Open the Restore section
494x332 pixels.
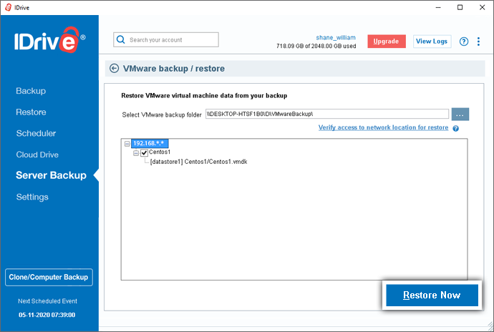31,112
